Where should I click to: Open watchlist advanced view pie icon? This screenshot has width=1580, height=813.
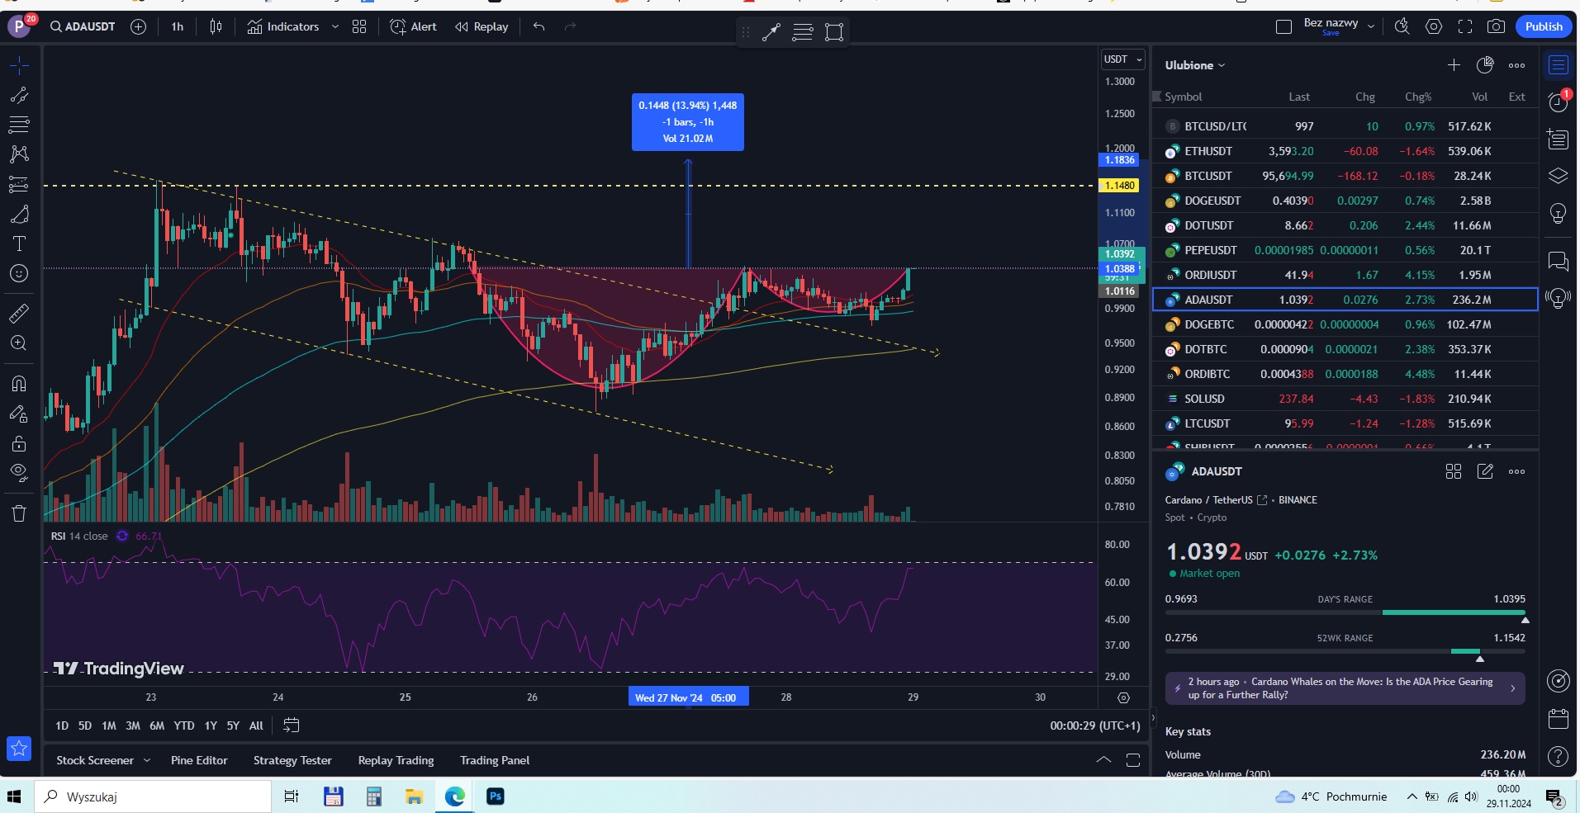(x=1485, y=65)
